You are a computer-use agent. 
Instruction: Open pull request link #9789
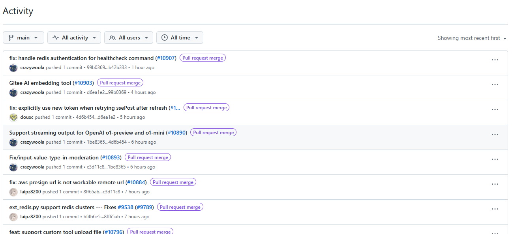pyautogui.click(x=144, y=207)
